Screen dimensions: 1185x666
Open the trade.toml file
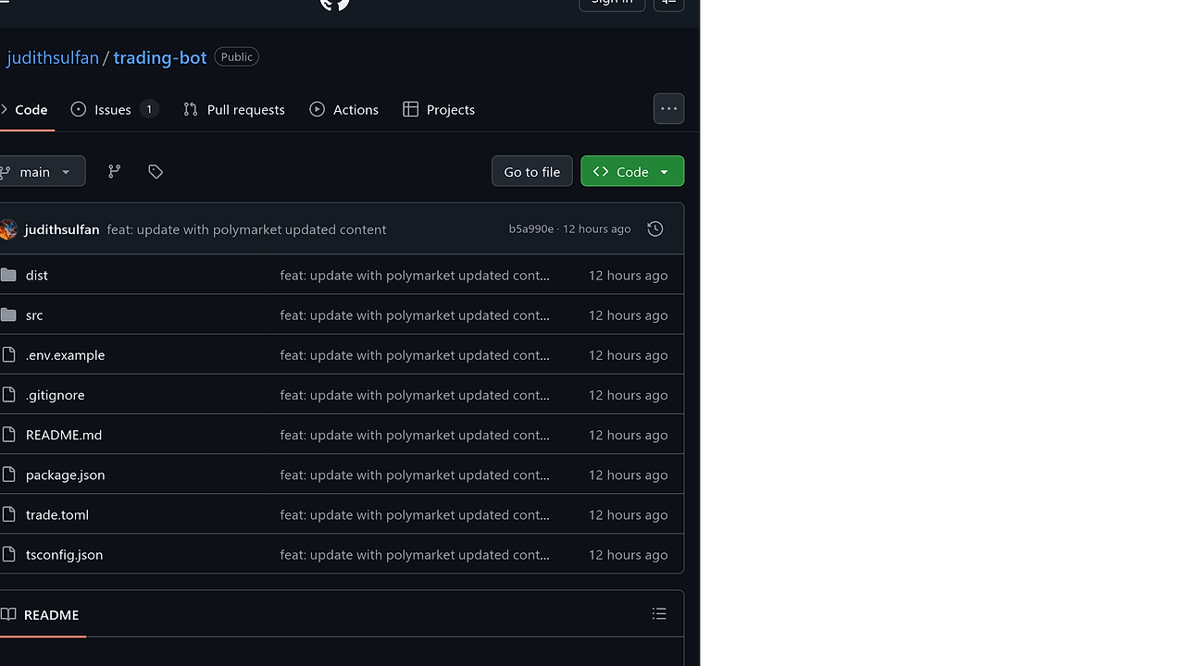57,514
